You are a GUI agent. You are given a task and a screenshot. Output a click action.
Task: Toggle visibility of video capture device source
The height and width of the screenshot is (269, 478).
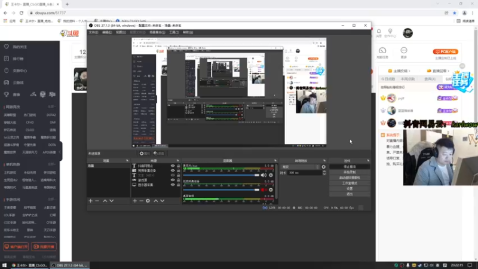(x=173, y=170)
